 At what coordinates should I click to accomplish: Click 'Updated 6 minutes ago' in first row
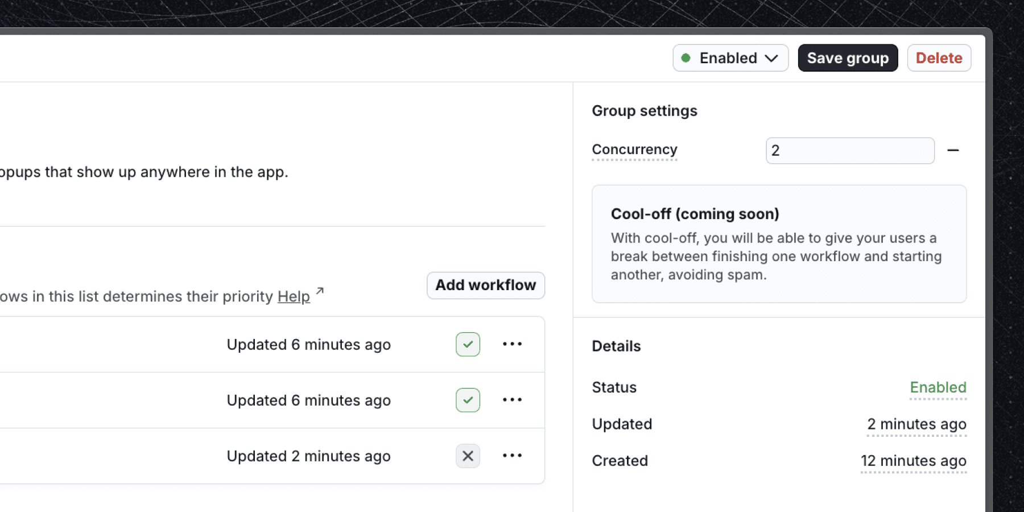pyautogui.click(x=308, y=345)
